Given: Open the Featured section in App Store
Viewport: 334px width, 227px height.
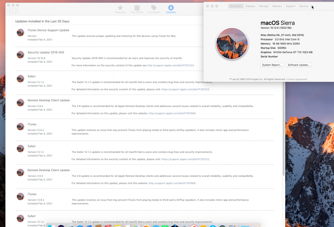Looking at the screenshot, I should click(x=120, y=9).
